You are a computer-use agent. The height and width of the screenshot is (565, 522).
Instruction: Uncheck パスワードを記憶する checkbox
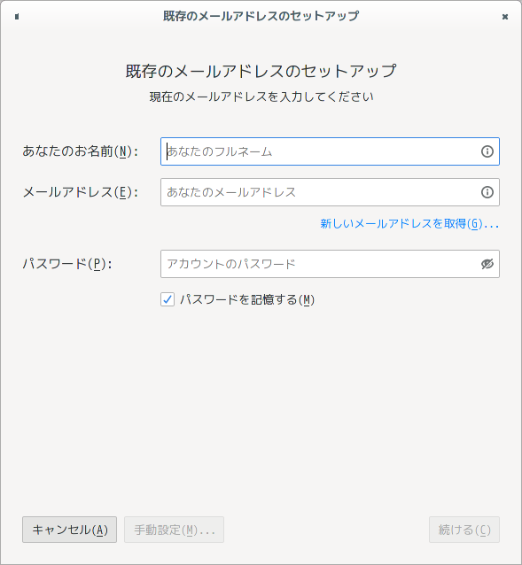click(168, 299)
